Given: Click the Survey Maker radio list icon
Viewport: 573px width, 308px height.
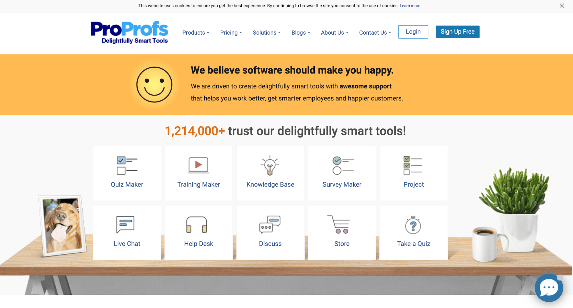Looking at the screenshot, I should coord(343,165).
